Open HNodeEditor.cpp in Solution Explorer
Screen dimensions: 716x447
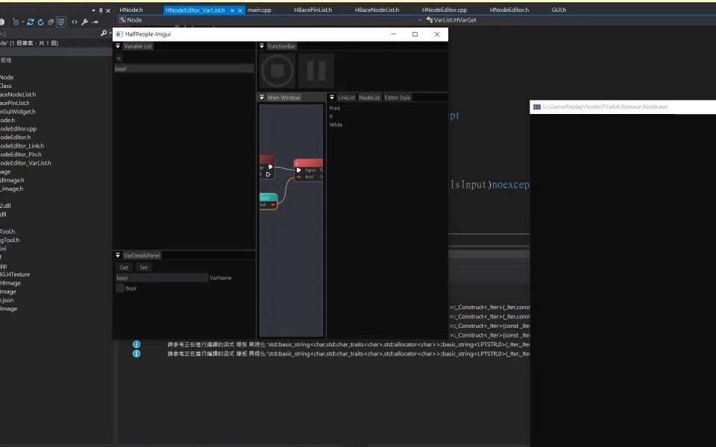point(17,129)
